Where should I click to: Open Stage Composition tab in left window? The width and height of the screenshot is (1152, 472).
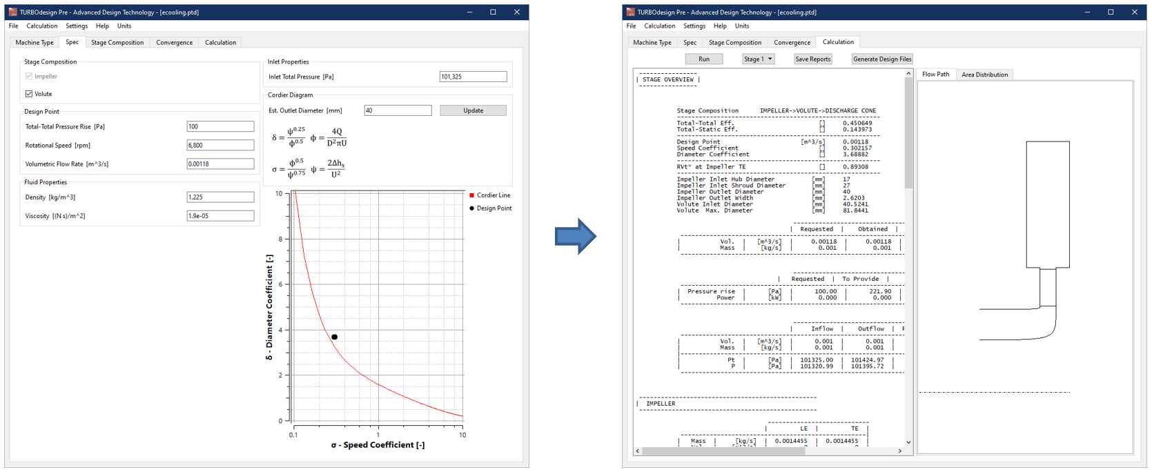pyautogui.click(x=117, y=43)
